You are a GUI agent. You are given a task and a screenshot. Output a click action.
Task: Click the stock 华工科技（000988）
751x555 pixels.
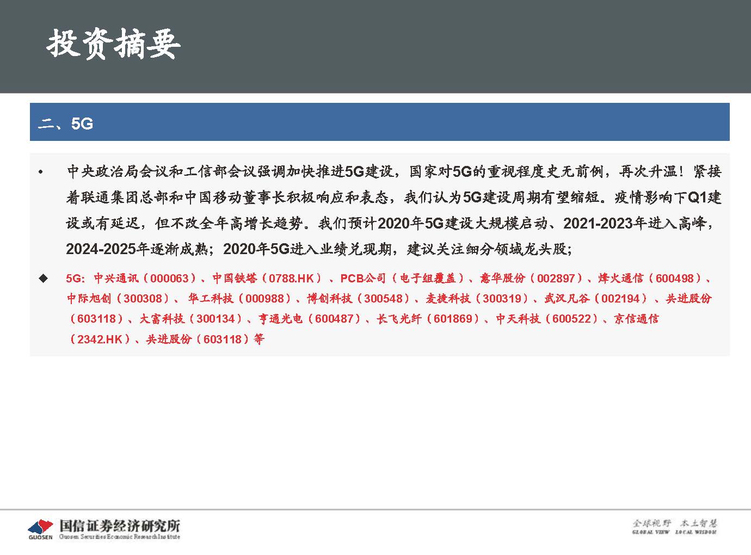pos(240,298)
